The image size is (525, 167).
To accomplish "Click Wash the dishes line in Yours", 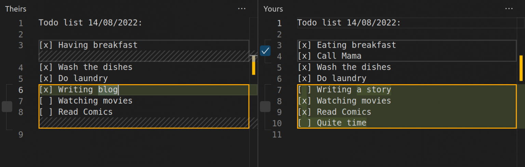I will (x=353, y=67).
